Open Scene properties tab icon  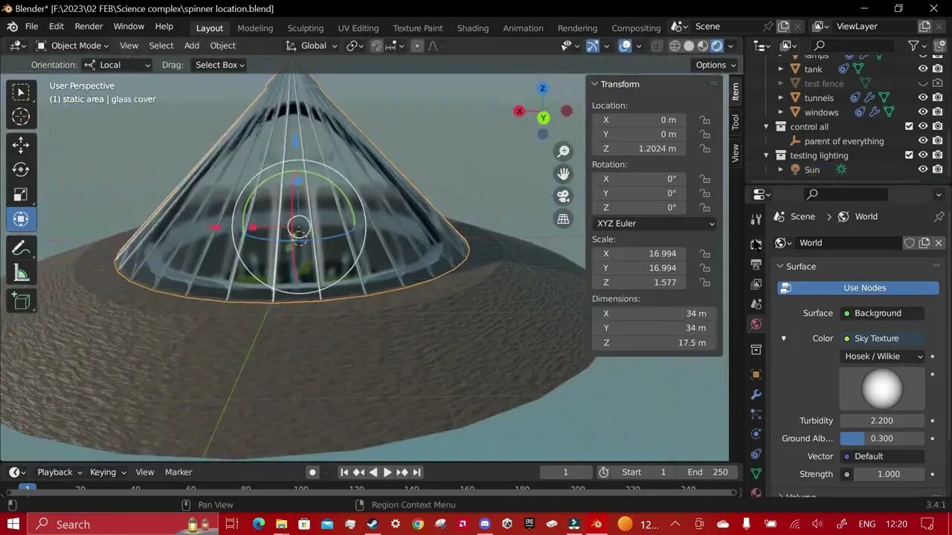click(x=756, y=304)
